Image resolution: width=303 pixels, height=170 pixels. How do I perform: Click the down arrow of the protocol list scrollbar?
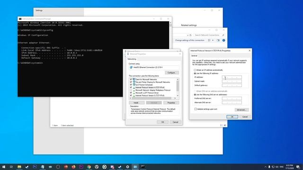178,95
